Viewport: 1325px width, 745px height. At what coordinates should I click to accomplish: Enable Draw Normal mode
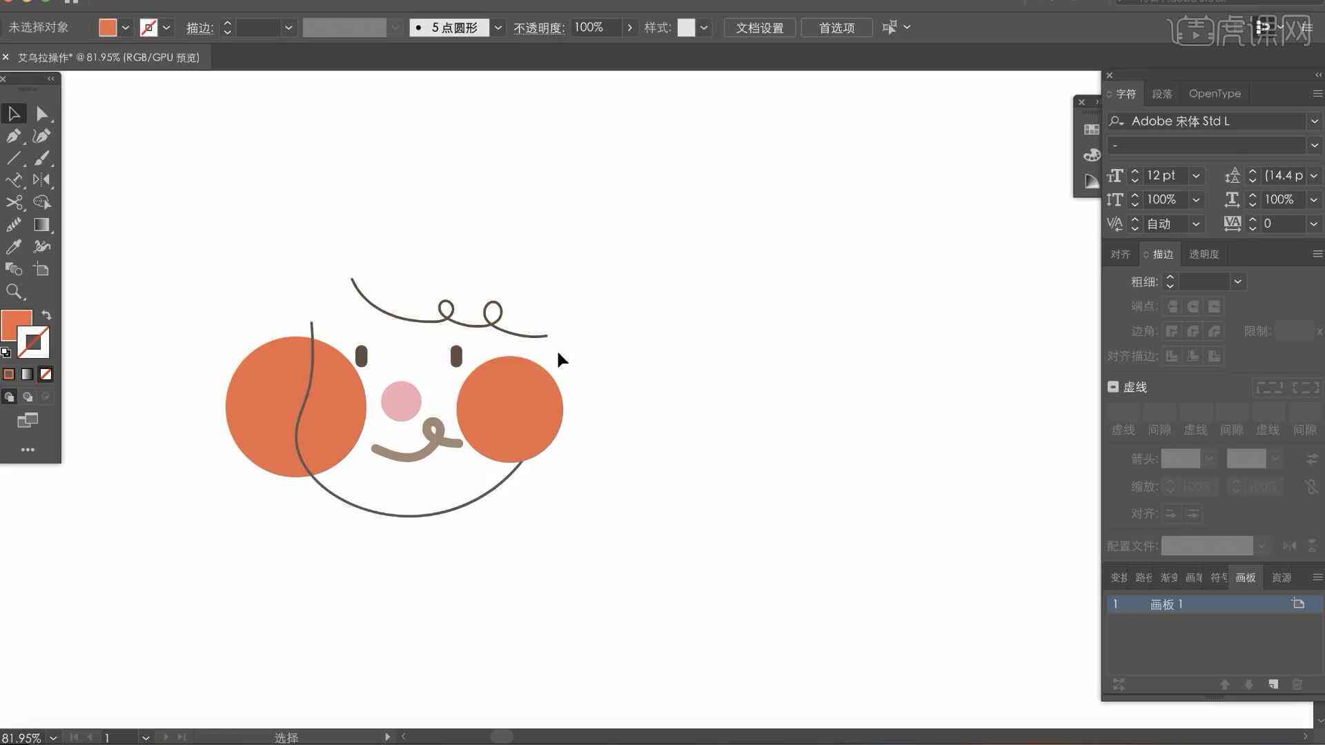pyautogui.click(x=9, y=397)
